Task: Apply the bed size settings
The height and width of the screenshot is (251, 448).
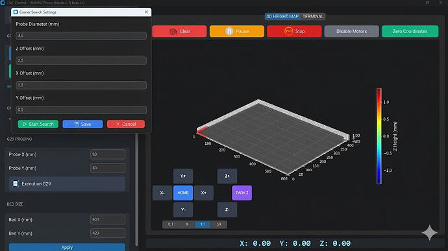Action: pos(67,247)
